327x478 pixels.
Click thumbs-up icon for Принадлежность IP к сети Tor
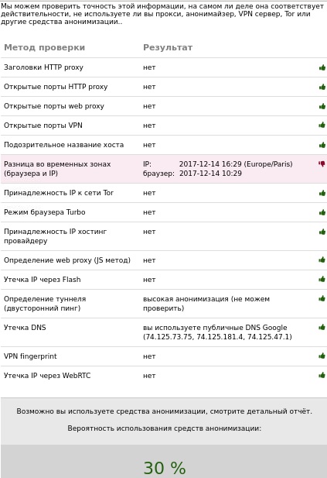[322, 193]
